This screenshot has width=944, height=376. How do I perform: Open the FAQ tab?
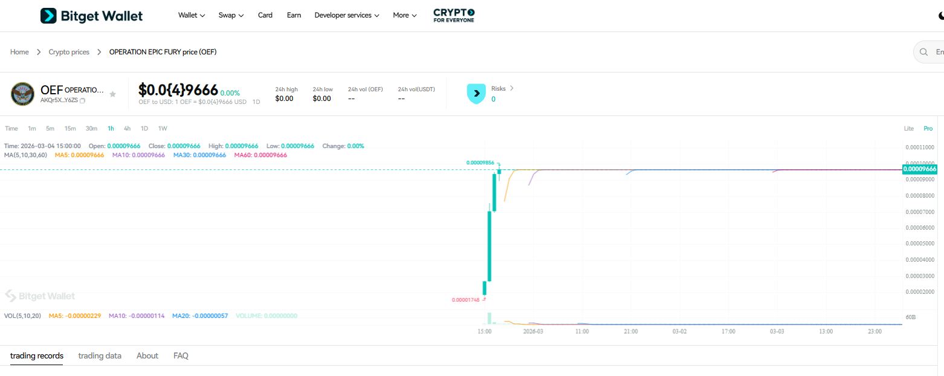pos(181,355)
